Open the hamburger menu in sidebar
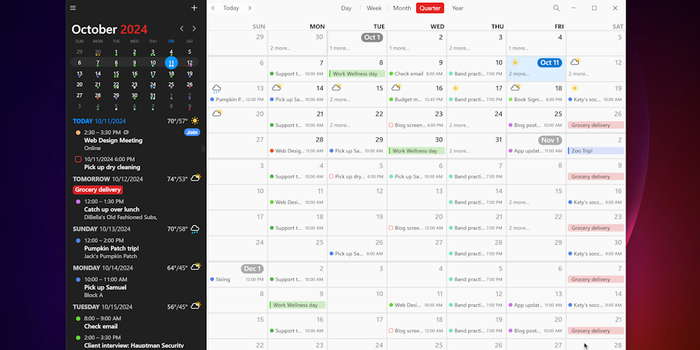The width and height of the screenshot is (700, 350). [73, 8]
